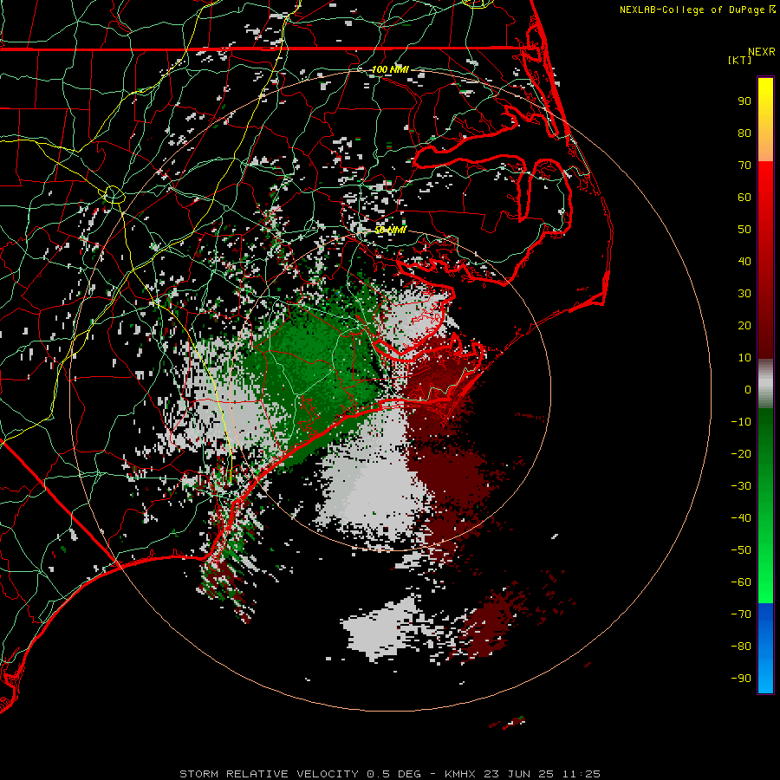Click the -10 value on the velocity scale

[741, 422]
